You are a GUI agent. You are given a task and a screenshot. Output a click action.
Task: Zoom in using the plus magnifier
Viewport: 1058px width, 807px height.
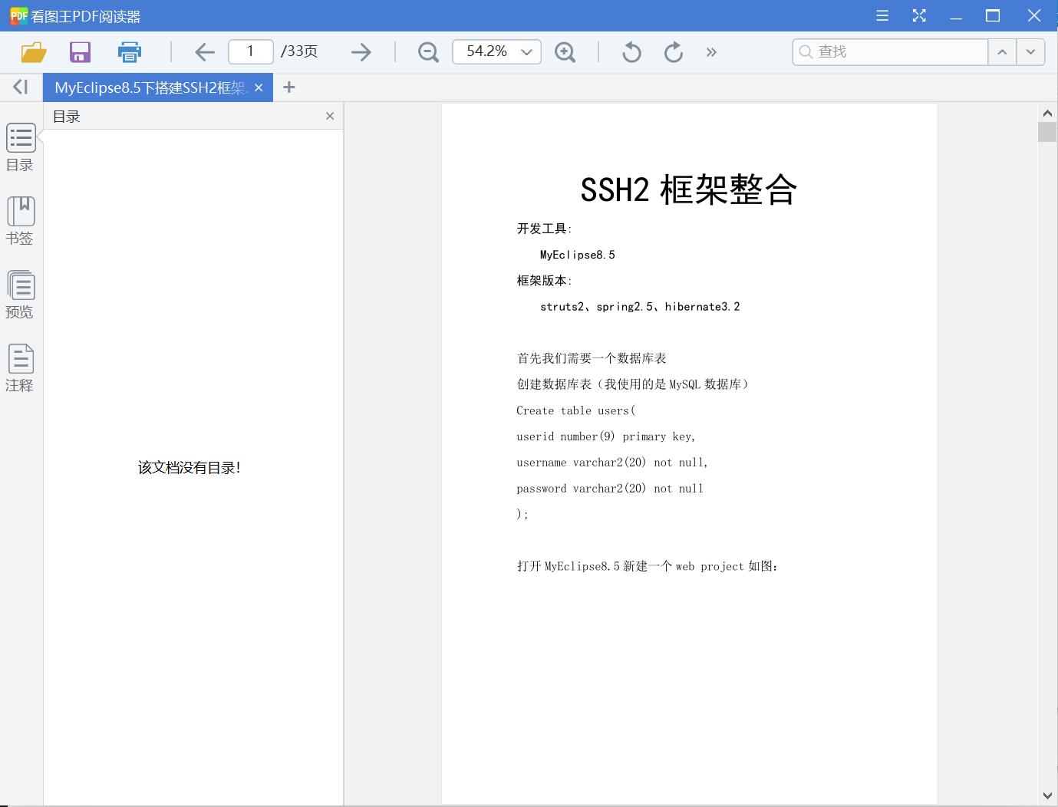[x=565, y=52]
